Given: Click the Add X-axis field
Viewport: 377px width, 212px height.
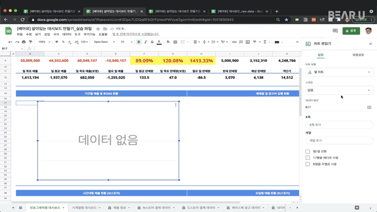Looking at the screenshot, I should point(339,125).
